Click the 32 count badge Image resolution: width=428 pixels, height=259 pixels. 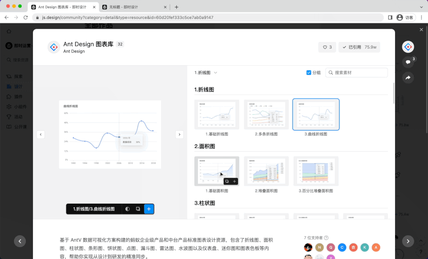pos(120,44)
